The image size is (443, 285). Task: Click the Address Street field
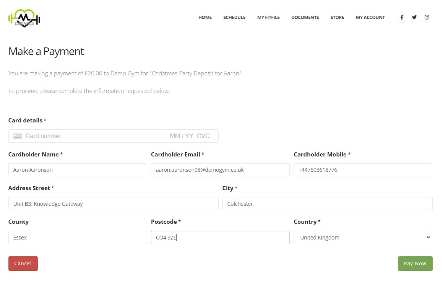point(113,204)
